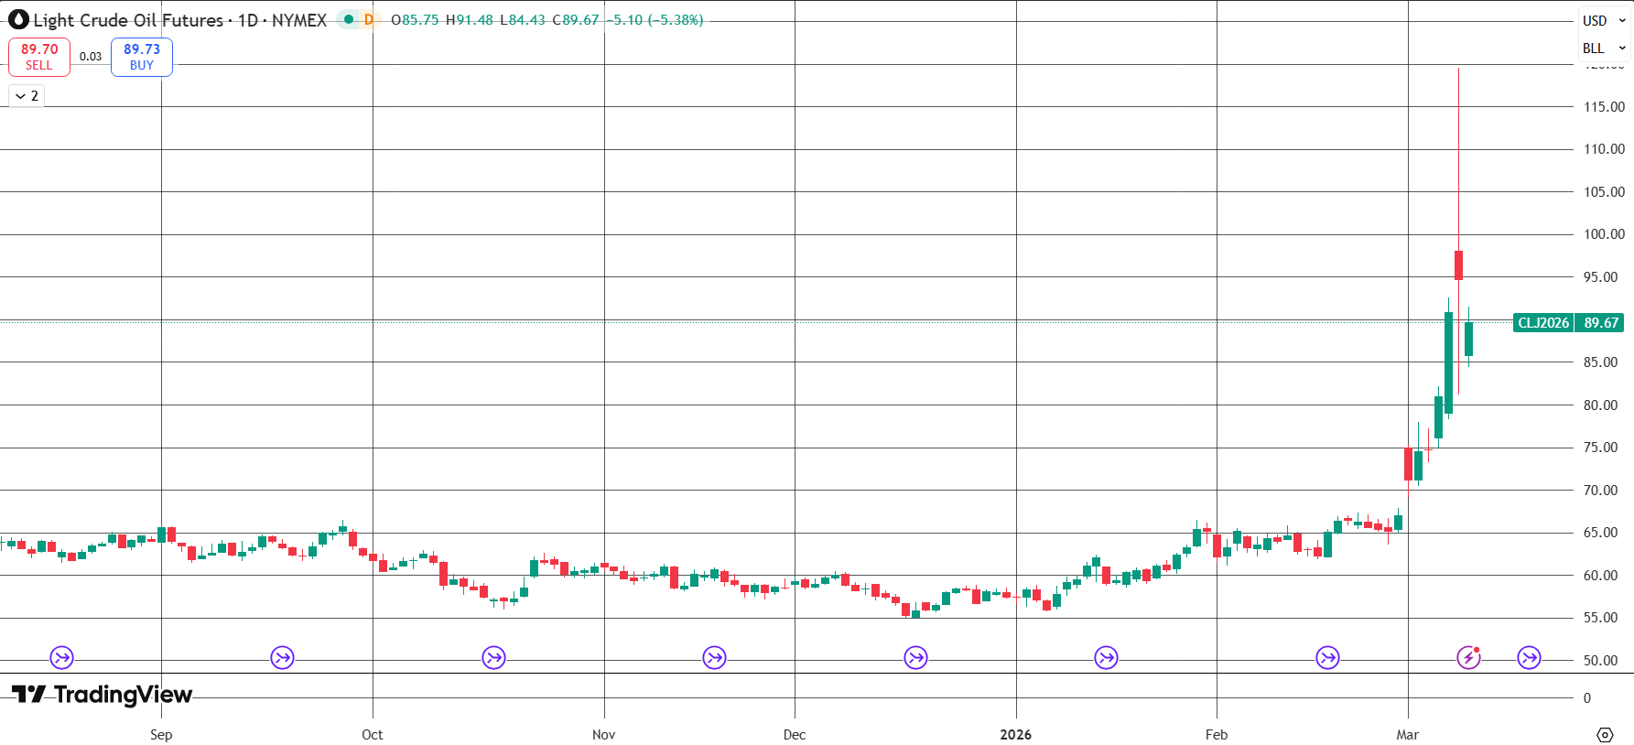The width and height of the screenshot is (1634, 745).
Task: Click the Nov label on the time axis
Action: tap(604, 735)
